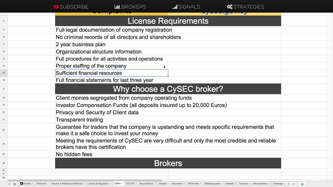Select the 'License Requirements' header cell
Viewport: 333px width, 187px height.
(168, 21)
